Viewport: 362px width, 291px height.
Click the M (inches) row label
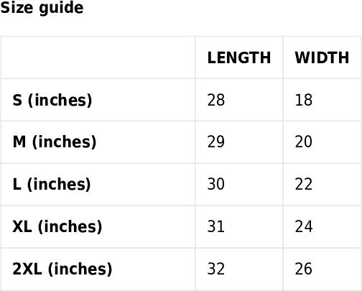coord(55,142)
